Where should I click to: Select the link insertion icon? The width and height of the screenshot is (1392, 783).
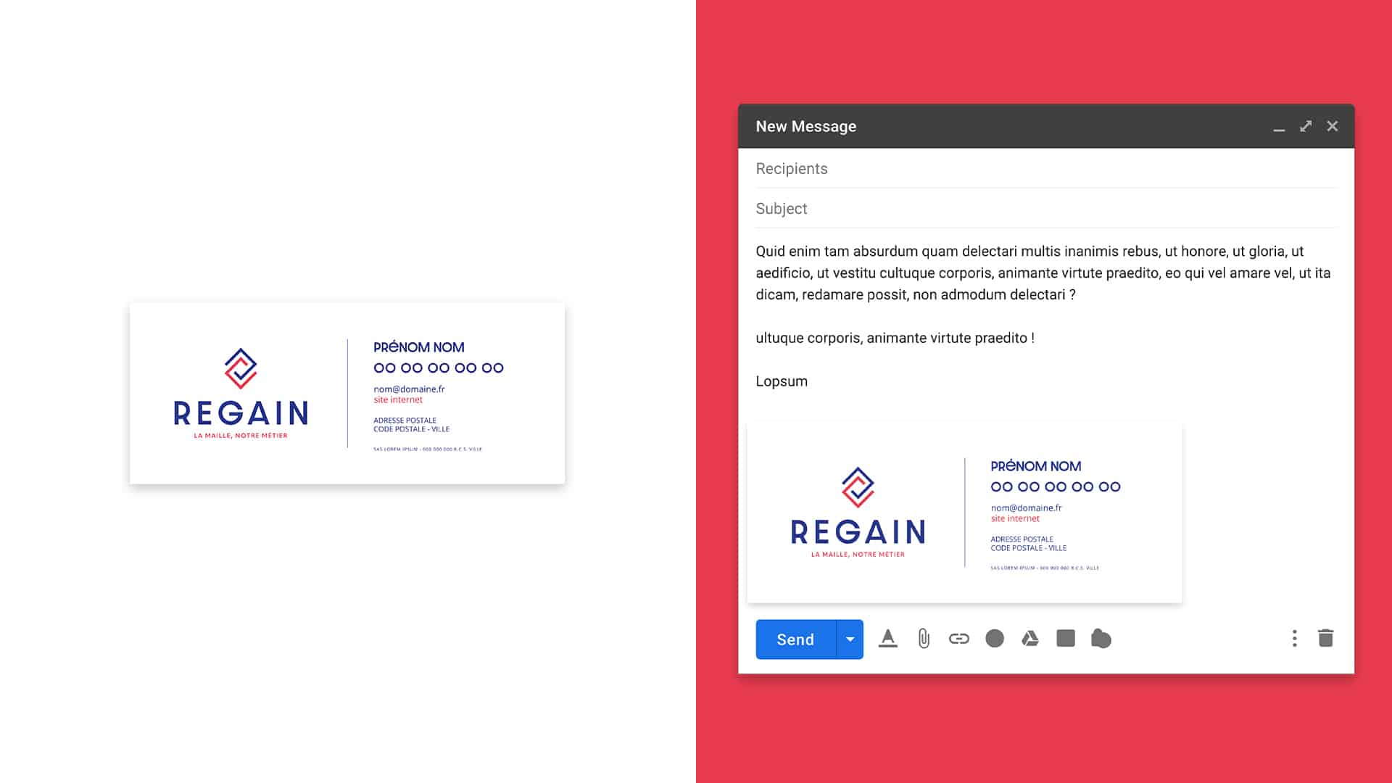coord(958,639)
